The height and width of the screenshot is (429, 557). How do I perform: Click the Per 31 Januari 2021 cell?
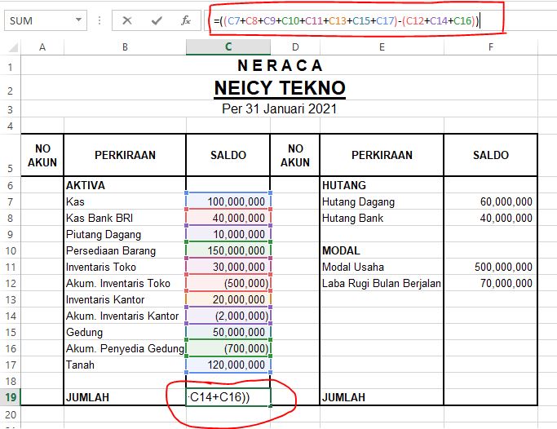click(280, 108)
